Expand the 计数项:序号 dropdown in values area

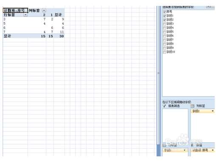(x=213, y=150)
